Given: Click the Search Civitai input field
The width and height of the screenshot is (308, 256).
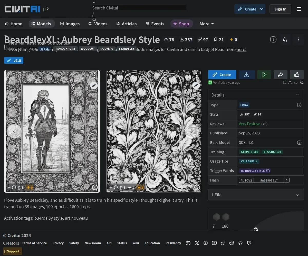Looking at the screenshot, I should pos(139,8).
